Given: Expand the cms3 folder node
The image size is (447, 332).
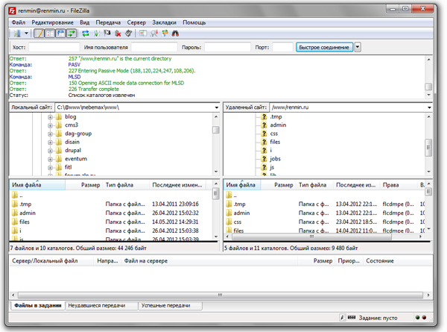Looking at the screenshot, I should (x=50, y=125).
